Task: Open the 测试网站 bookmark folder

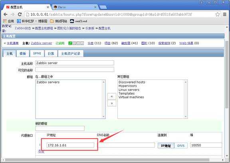Action: pos(59,21)
